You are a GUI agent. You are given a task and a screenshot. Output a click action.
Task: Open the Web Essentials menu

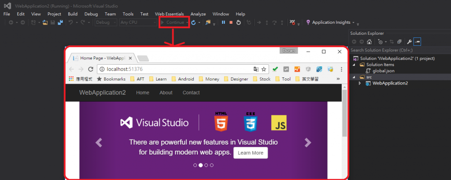[x=170, y=14]
